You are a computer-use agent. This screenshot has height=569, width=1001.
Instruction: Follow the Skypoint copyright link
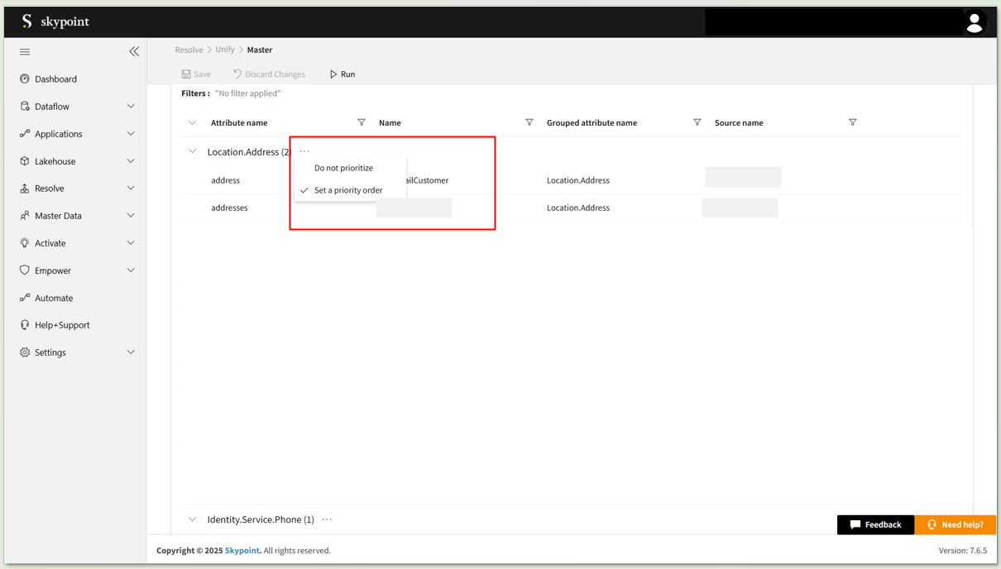(242, 551)
